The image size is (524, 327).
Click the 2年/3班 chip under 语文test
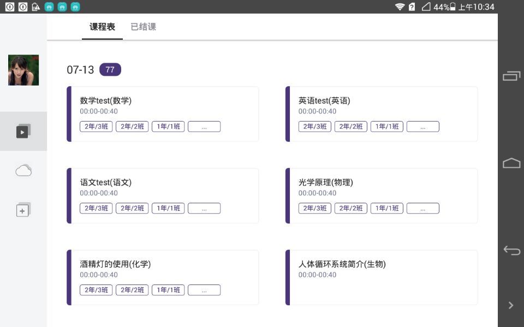[x=96, y=208]
